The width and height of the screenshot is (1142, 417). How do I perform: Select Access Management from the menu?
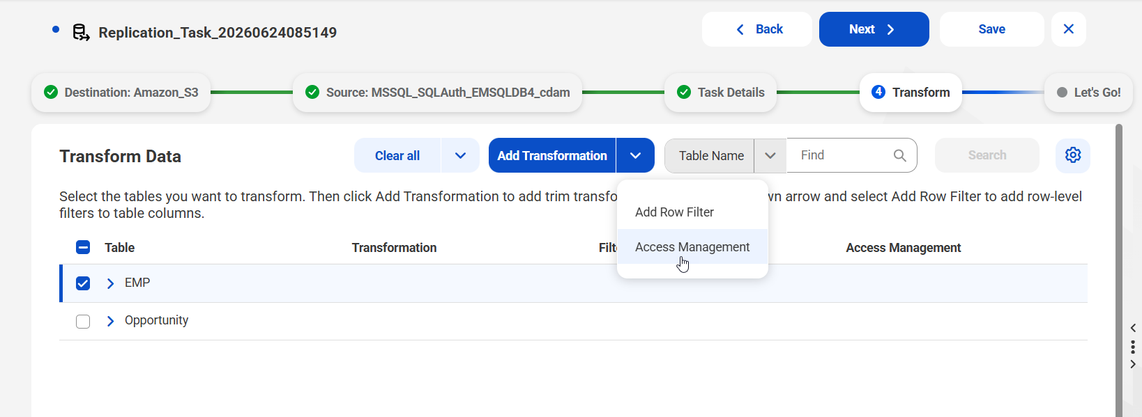click(692, 247)
